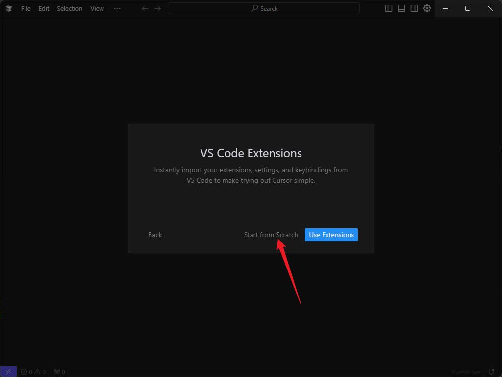This screenshot has width=502, height=377.
Task: Close the Cursor window
Action: 490,9
